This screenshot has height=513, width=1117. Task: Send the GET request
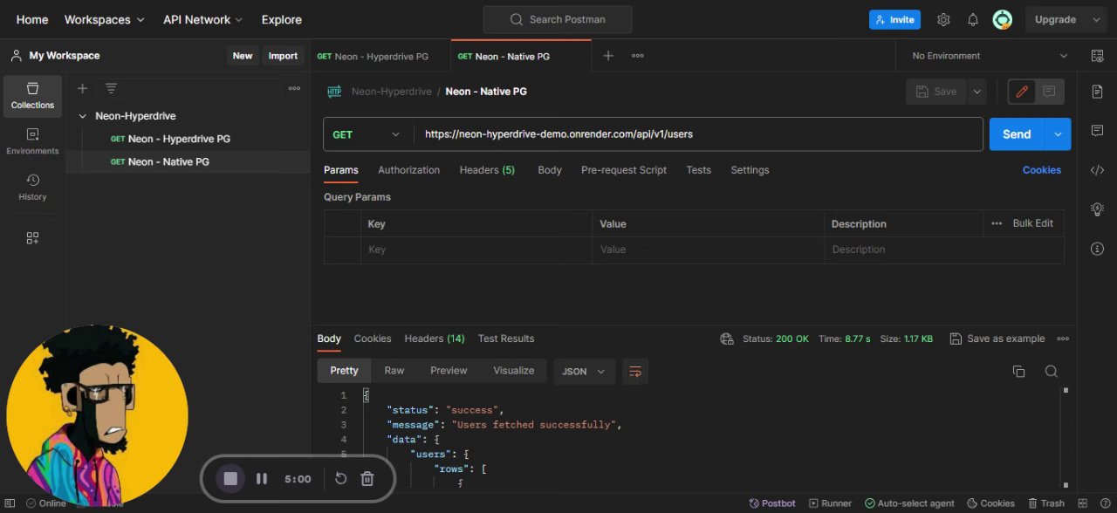(1016, 134)
